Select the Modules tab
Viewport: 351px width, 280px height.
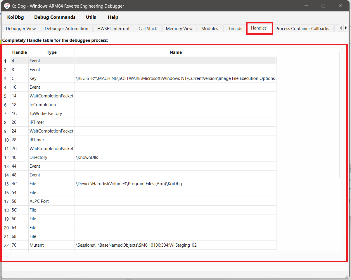click(x=210, y=29)
